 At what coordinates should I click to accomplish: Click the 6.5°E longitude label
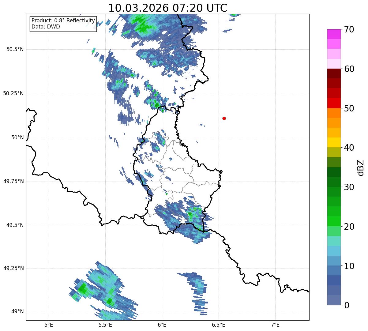(219, 325)
